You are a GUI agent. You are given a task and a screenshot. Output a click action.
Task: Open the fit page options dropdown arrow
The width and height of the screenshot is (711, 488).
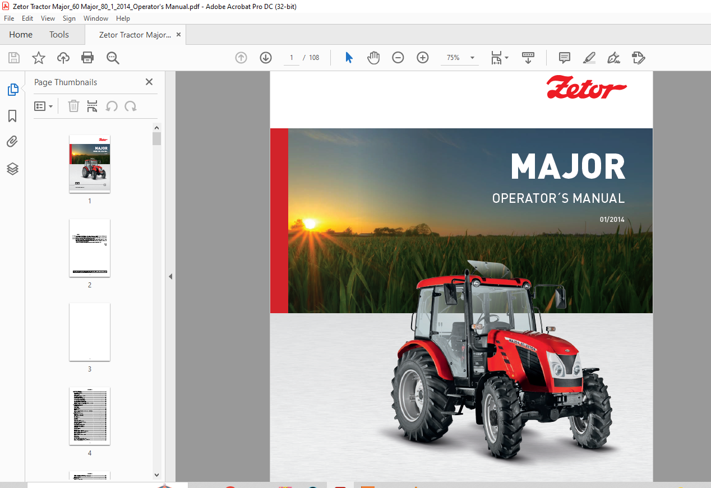tap(507, 58)
